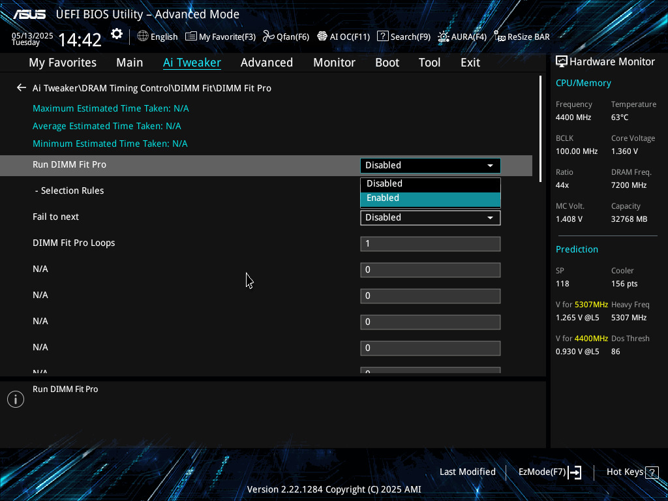Click the EzMode(F7) exit arrow icon
The height and width of the screenshot is (501, 668).
pos(575,472)
